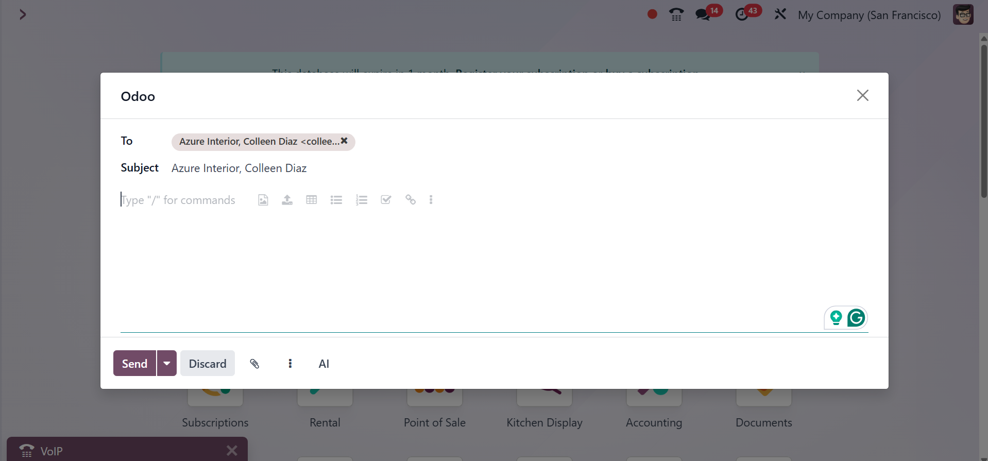Screen dimensions: 988x461
Task: Edit the Subject field
Action: 519,168
